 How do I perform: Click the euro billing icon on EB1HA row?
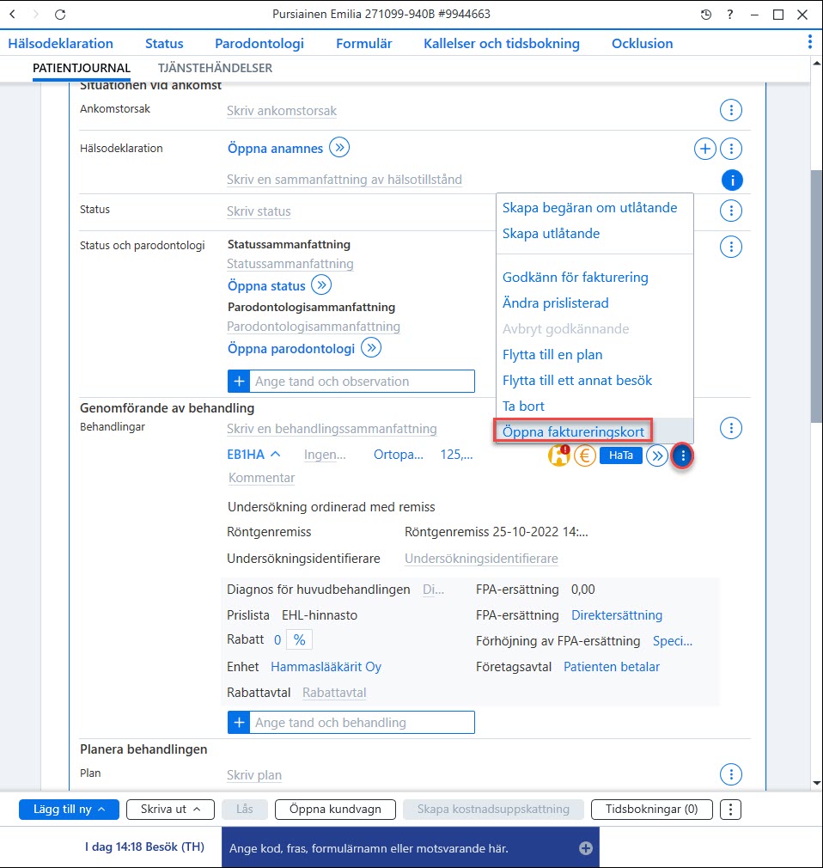(584, 455)
